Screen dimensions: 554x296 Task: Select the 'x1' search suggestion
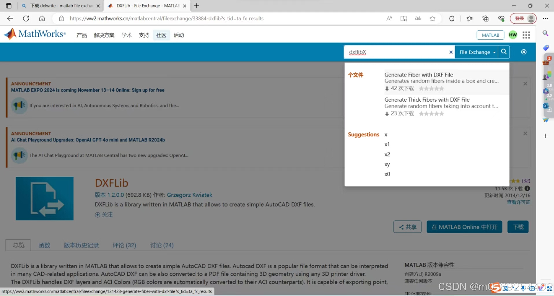click(387, 144)
